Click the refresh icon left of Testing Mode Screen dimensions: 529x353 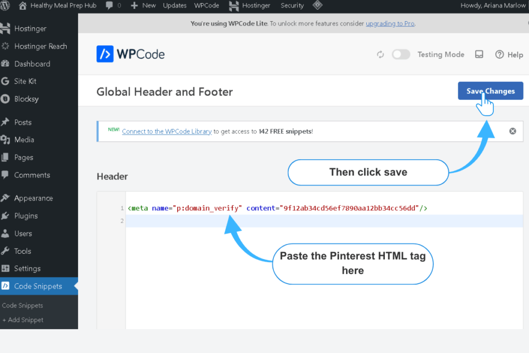pos(380,54)
